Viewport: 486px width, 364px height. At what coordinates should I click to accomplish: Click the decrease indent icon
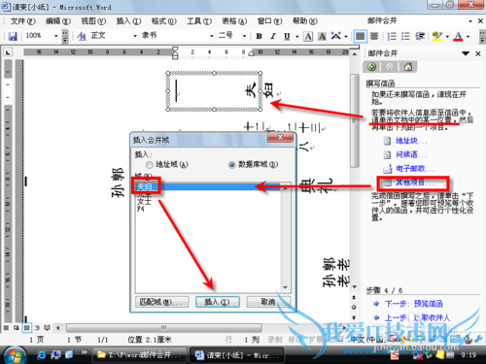click(x=420, y=36)
